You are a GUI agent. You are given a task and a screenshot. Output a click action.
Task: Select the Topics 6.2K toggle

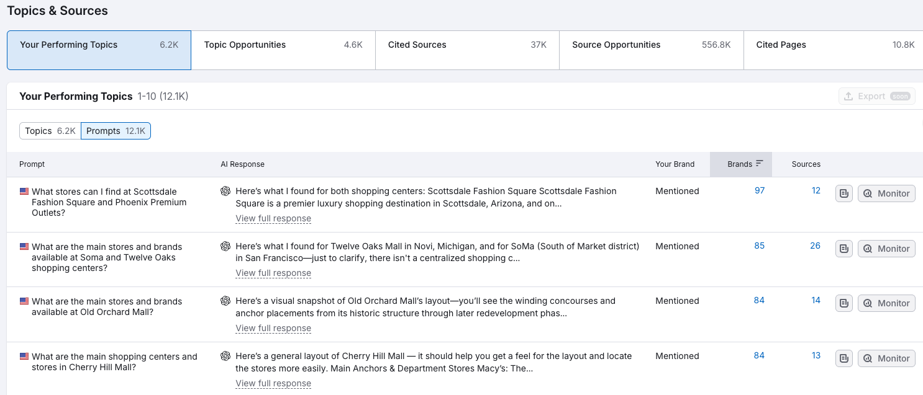click(50, 131)
